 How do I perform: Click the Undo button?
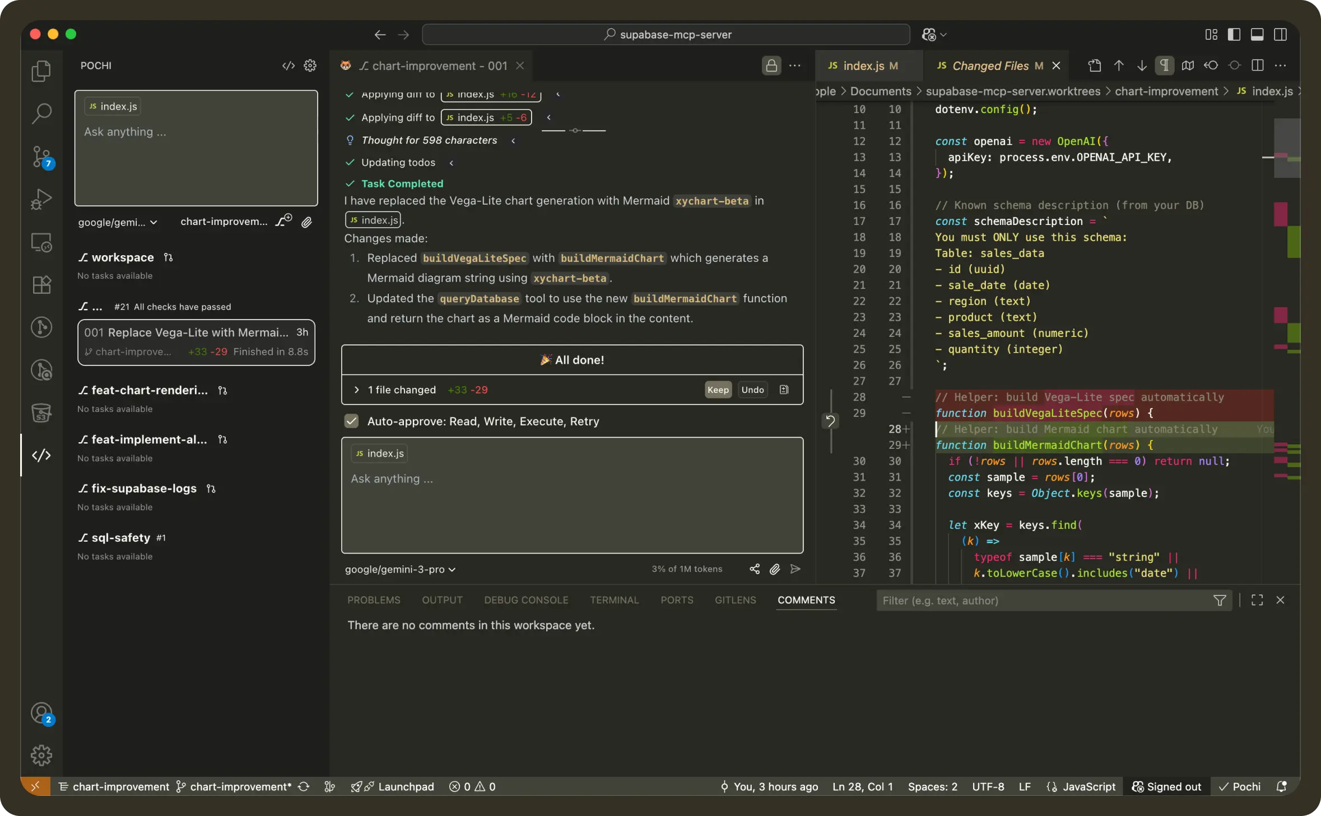752,390
